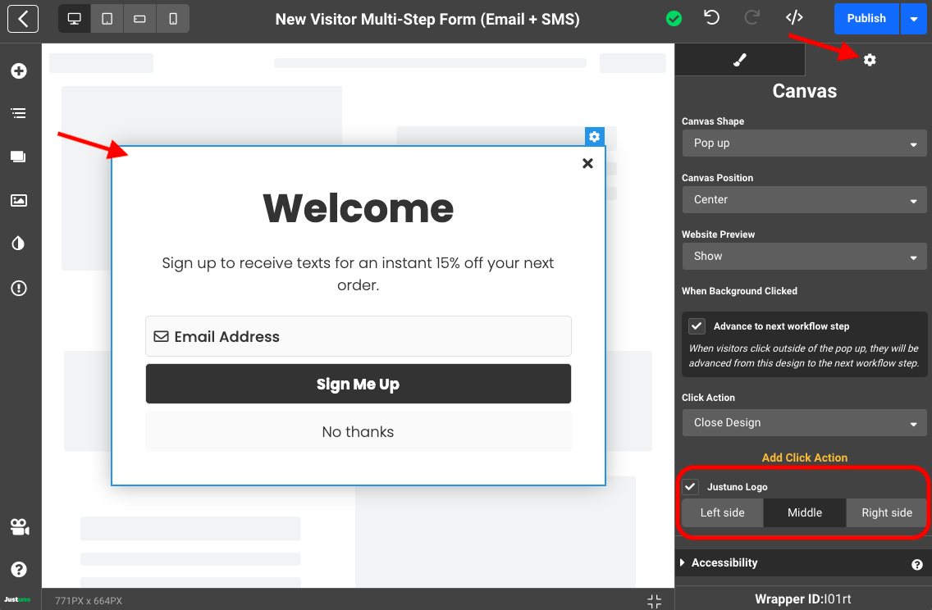Uncheck Advance to next workflow step

pyautogui.click(x=697, y=326)
